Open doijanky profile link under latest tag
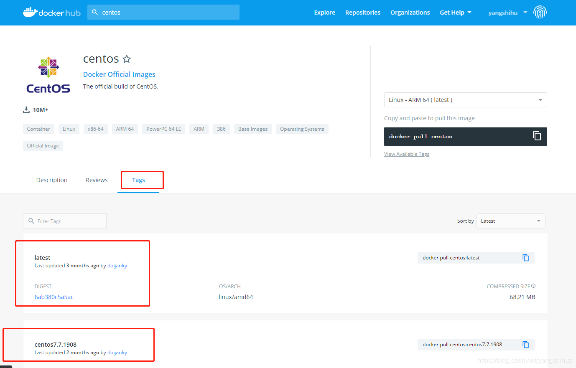The height and width of the screenshot is (368, 576). point(117,266)
